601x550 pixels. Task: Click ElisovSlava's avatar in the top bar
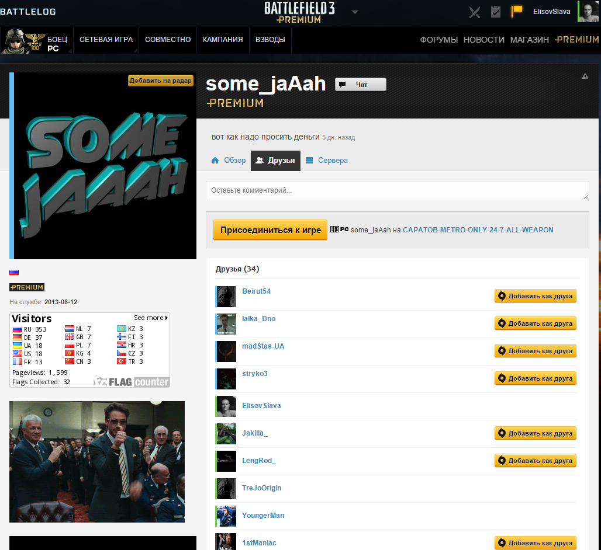(588, 12)
